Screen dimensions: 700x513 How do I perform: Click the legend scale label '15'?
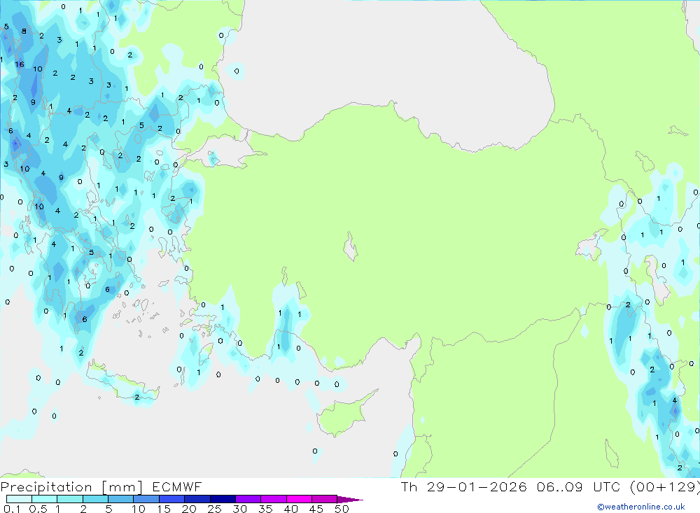click(164, 509)
